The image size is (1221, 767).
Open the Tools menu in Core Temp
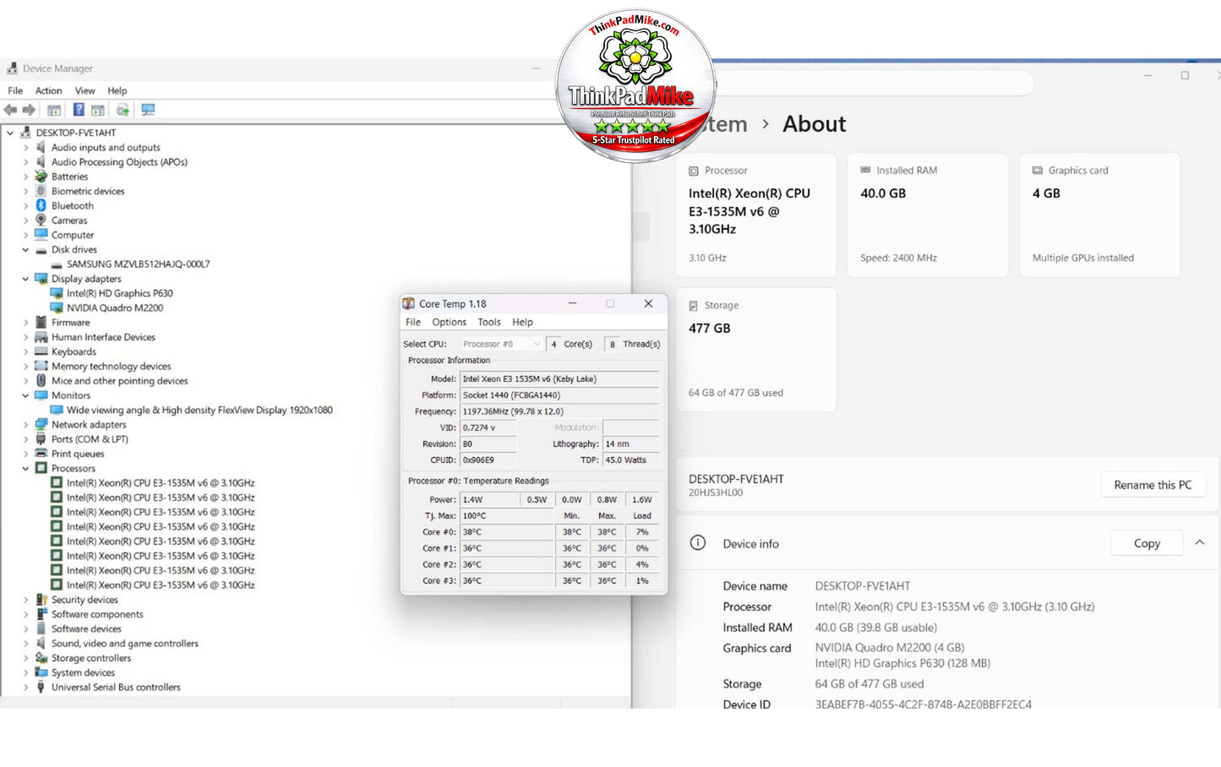pos(489,322)
